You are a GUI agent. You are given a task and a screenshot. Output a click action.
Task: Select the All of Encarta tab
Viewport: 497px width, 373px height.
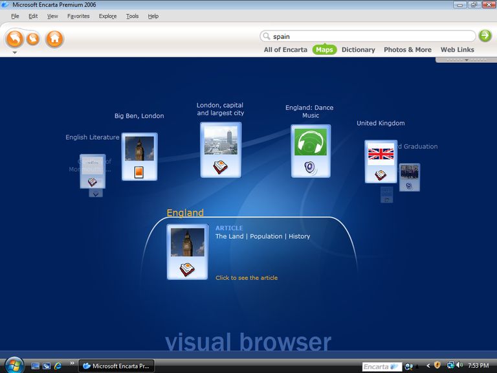[x=285, y=50]
